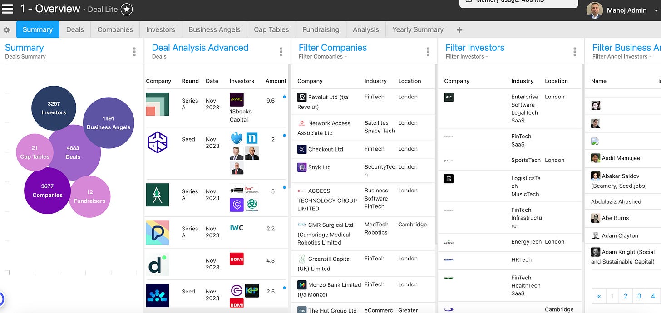Open the hamburger main menu

pos(7,9)
